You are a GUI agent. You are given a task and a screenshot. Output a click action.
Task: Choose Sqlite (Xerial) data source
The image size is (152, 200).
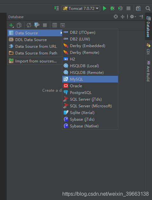[90, 113]
